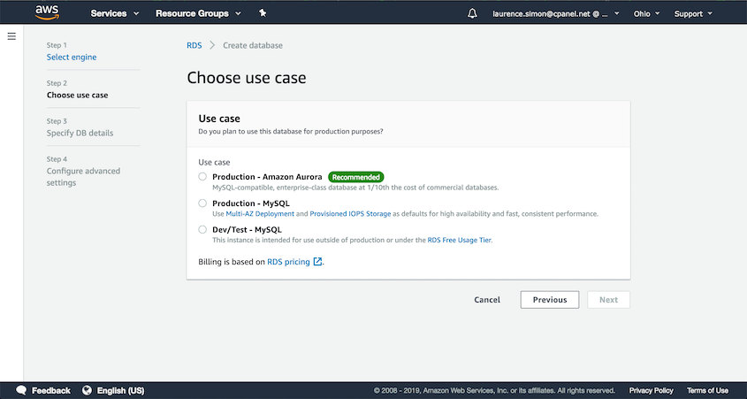Click the pin shortcuts icon in header

coord(263,13)
